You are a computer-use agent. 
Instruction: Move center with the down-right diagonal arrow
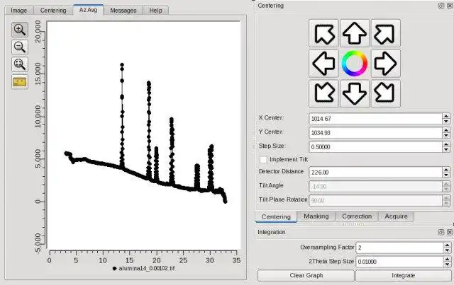tap(386, 93)
